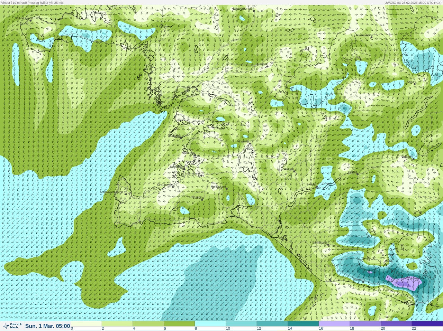The image size is (443, 331).
Task: Click the Hvanneyri station label
Action: [x=189, y=88]
